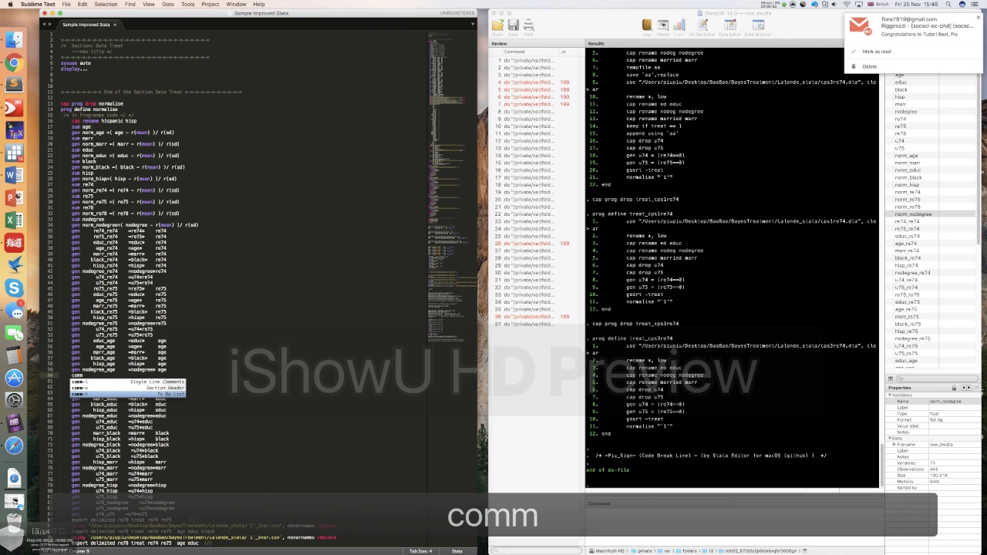Screen dimensions: 987x555
Task: Click the Format value '%9.0g'
Action: click(935, 420)
